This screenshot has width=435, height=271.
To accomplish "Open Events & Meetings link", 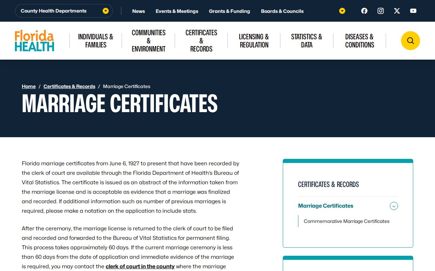I will [x=177, y=11].
